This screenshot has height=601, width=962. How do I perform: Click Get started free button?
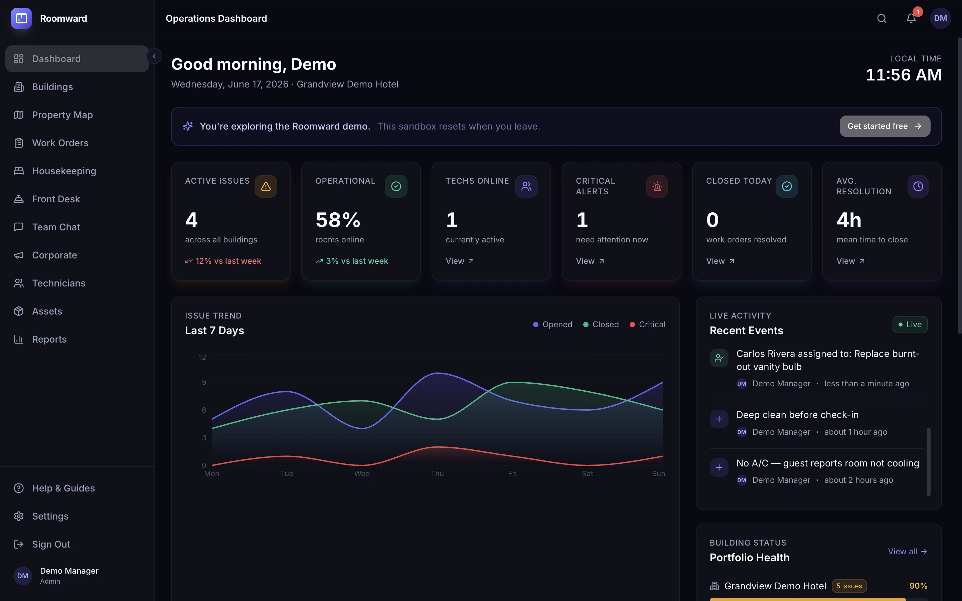click(x=885, y=126)
